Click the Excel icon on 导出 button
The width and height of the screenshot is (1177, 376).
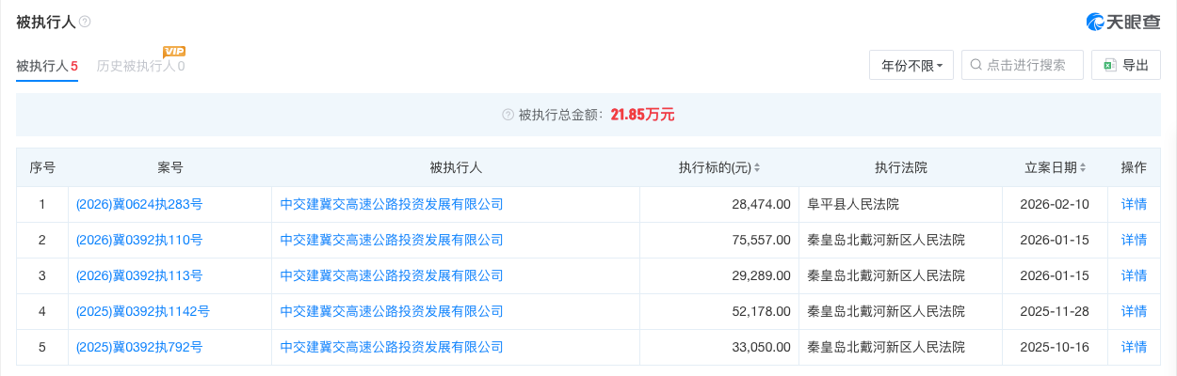click(1110, 65)
